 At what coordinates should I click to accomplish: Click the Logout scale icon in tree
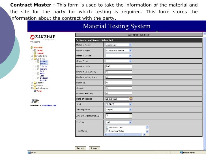(35, 53)
